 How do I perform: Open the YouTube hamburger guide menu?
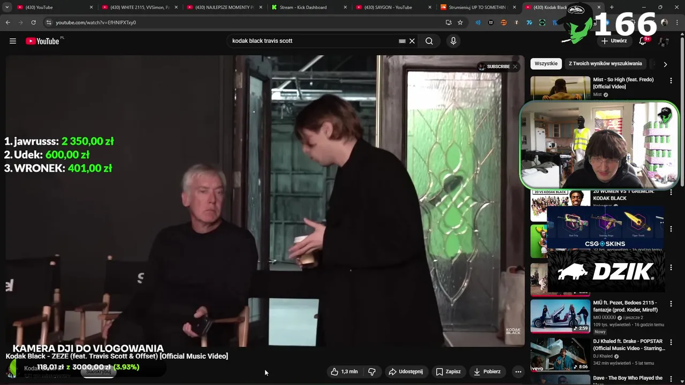13,41
